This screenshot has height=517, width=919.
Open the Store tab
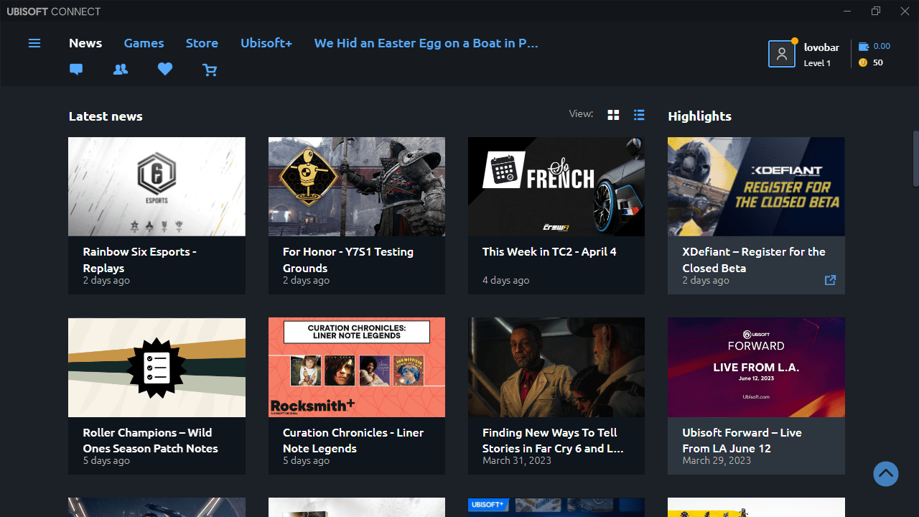[x=202, y=43]
